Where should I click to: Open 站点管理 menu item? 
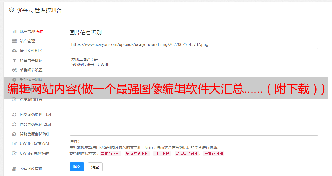[x=27, y=41]
